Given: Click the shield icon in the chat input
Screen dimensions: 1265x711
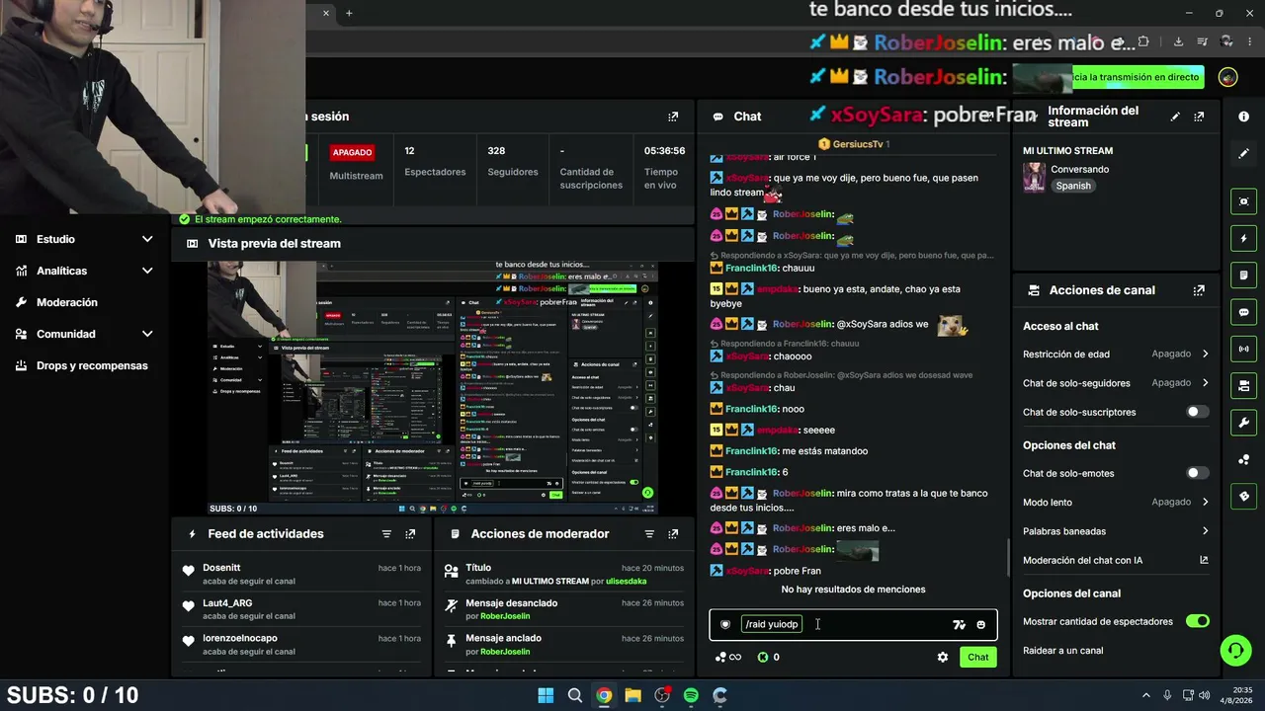Looking at the screenshot, I should [x=725, y=624].
